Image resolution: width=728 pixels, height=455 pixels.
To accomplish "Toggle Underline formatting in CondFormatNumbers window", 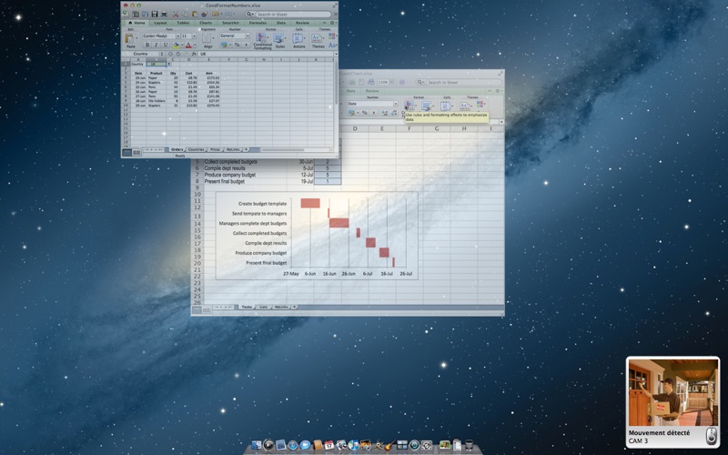I will coord(166,45).
